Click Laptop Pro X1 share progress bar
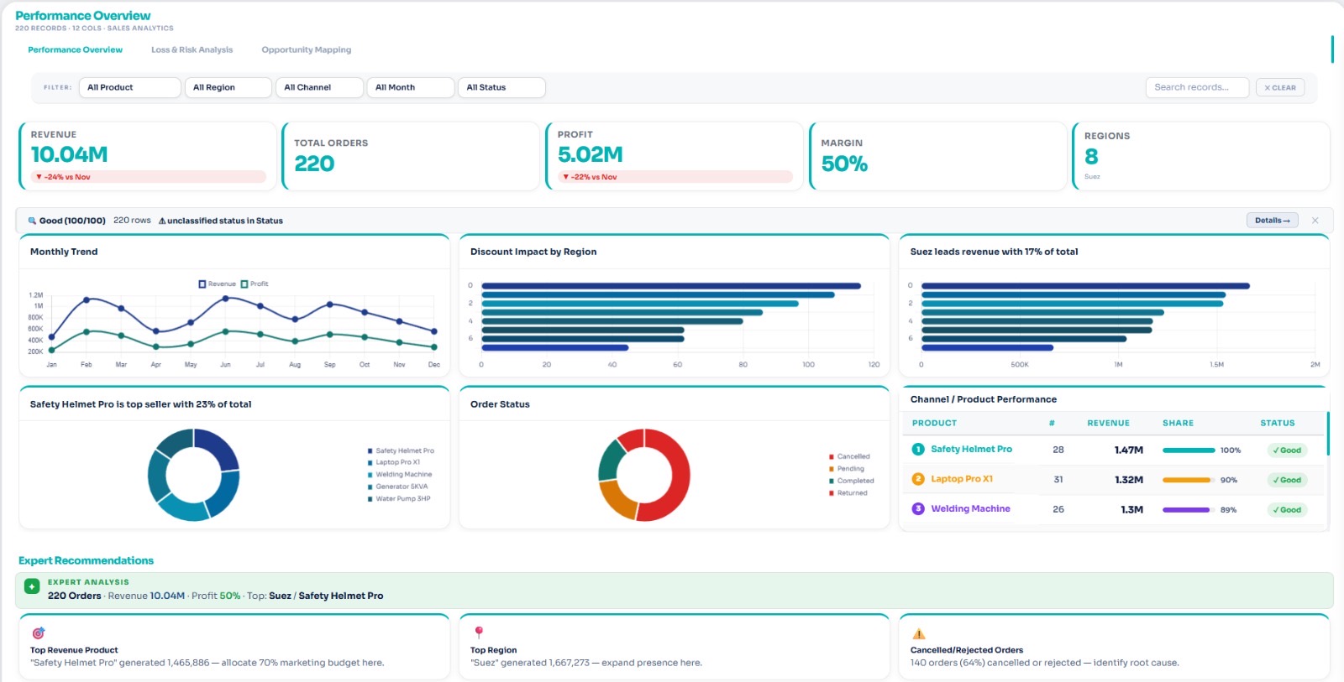This screenshot has width=1344, height=682. 1187,480
